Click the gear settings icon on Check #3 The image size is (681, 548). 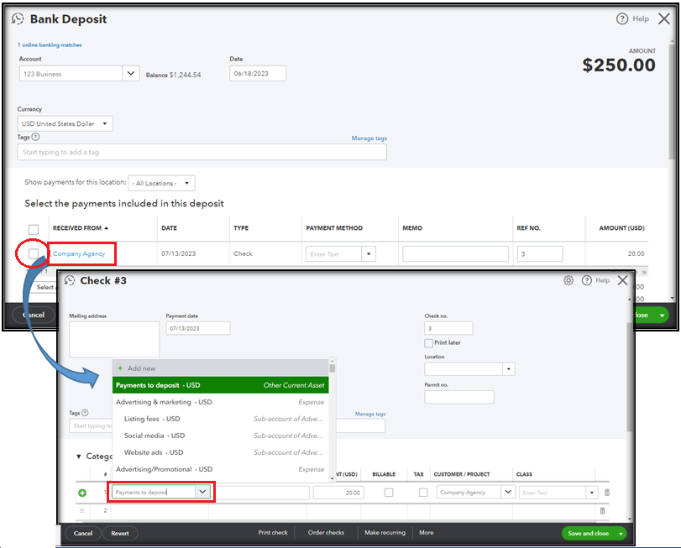click(x=568, y=280)
